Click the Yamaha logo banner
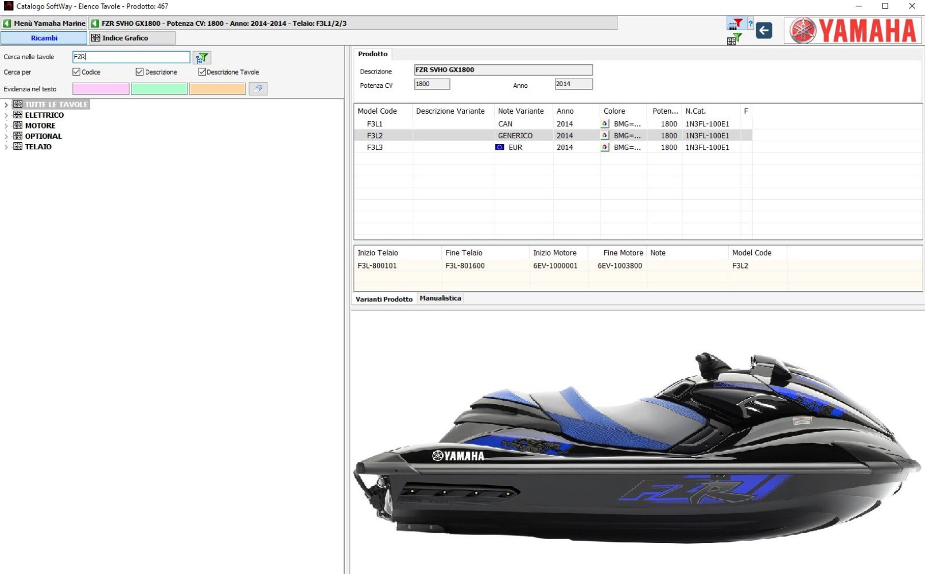This screenshot has width=925, height=574. 853,30
